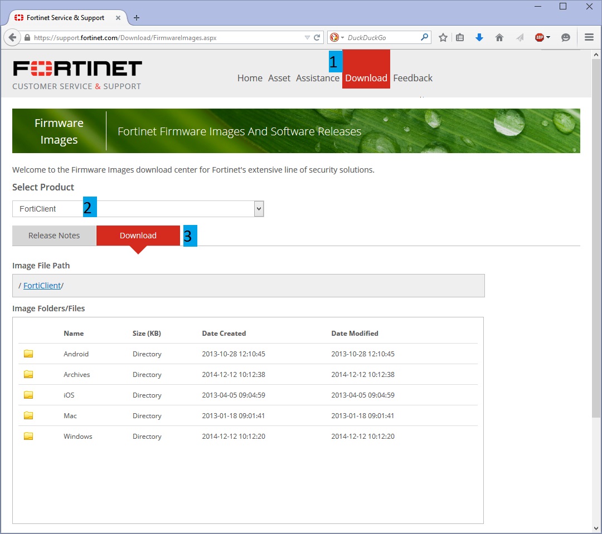The image size is (602, 534).
Task: Switch to the Release Notes tab
Action: [54, 236]
